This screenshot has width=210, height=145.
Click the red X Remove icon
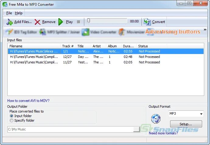[x=37, y=22]
